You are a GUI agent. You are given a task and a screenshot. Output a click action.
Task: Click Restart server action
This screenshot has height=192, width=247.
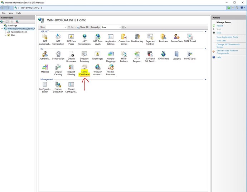coord(219,26)
